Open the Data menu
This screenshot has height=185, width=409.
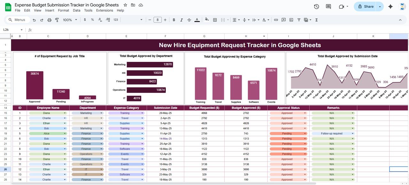pyautogui.click(x=76, y=10)
